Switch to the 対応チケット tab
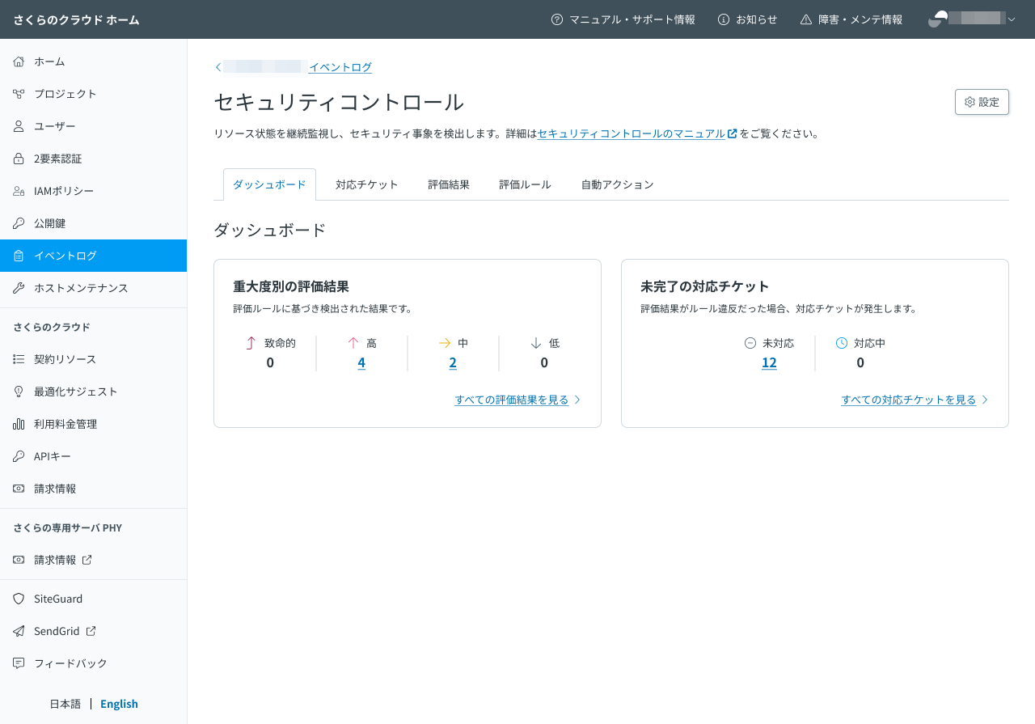 tap(366, 184)
